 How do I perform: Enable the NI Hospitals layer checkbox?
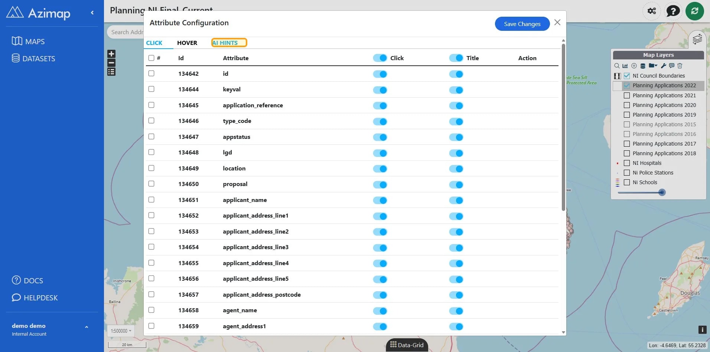[x=627, y=163]
